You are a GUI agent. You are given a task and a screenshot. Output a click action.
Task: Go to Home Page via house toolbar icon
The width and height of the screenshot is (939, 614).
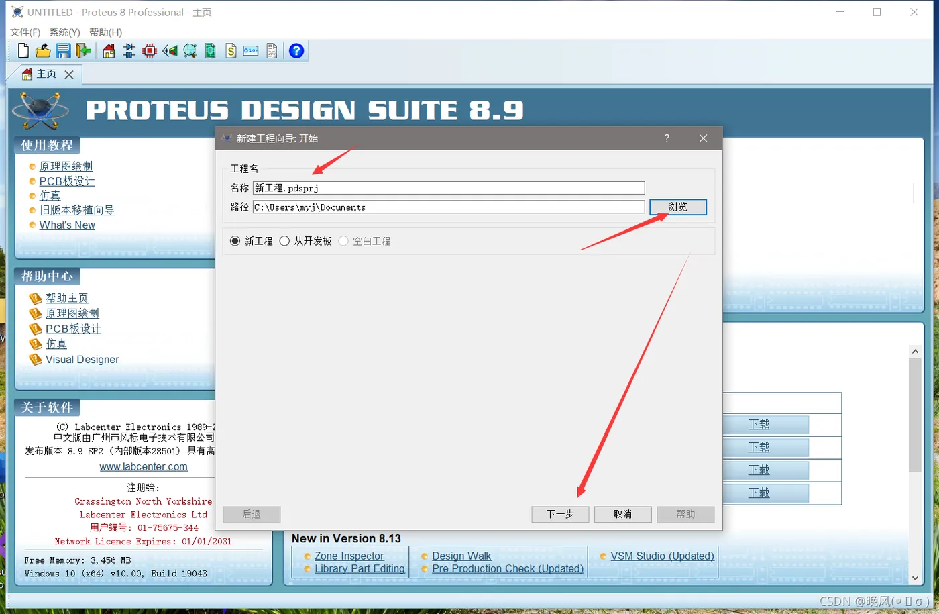point(109,51)
